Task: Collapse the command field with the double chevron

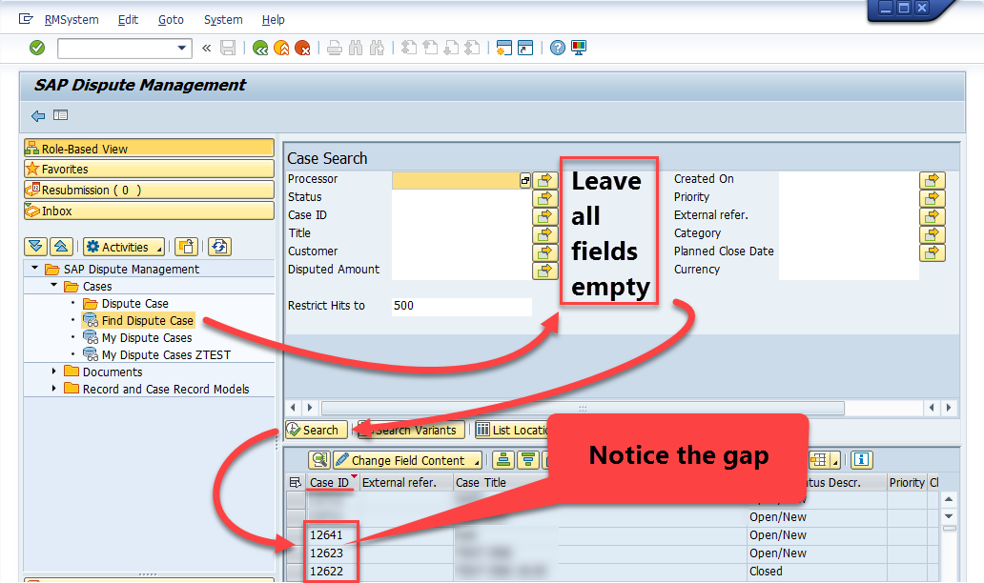Action: [207, 48]
